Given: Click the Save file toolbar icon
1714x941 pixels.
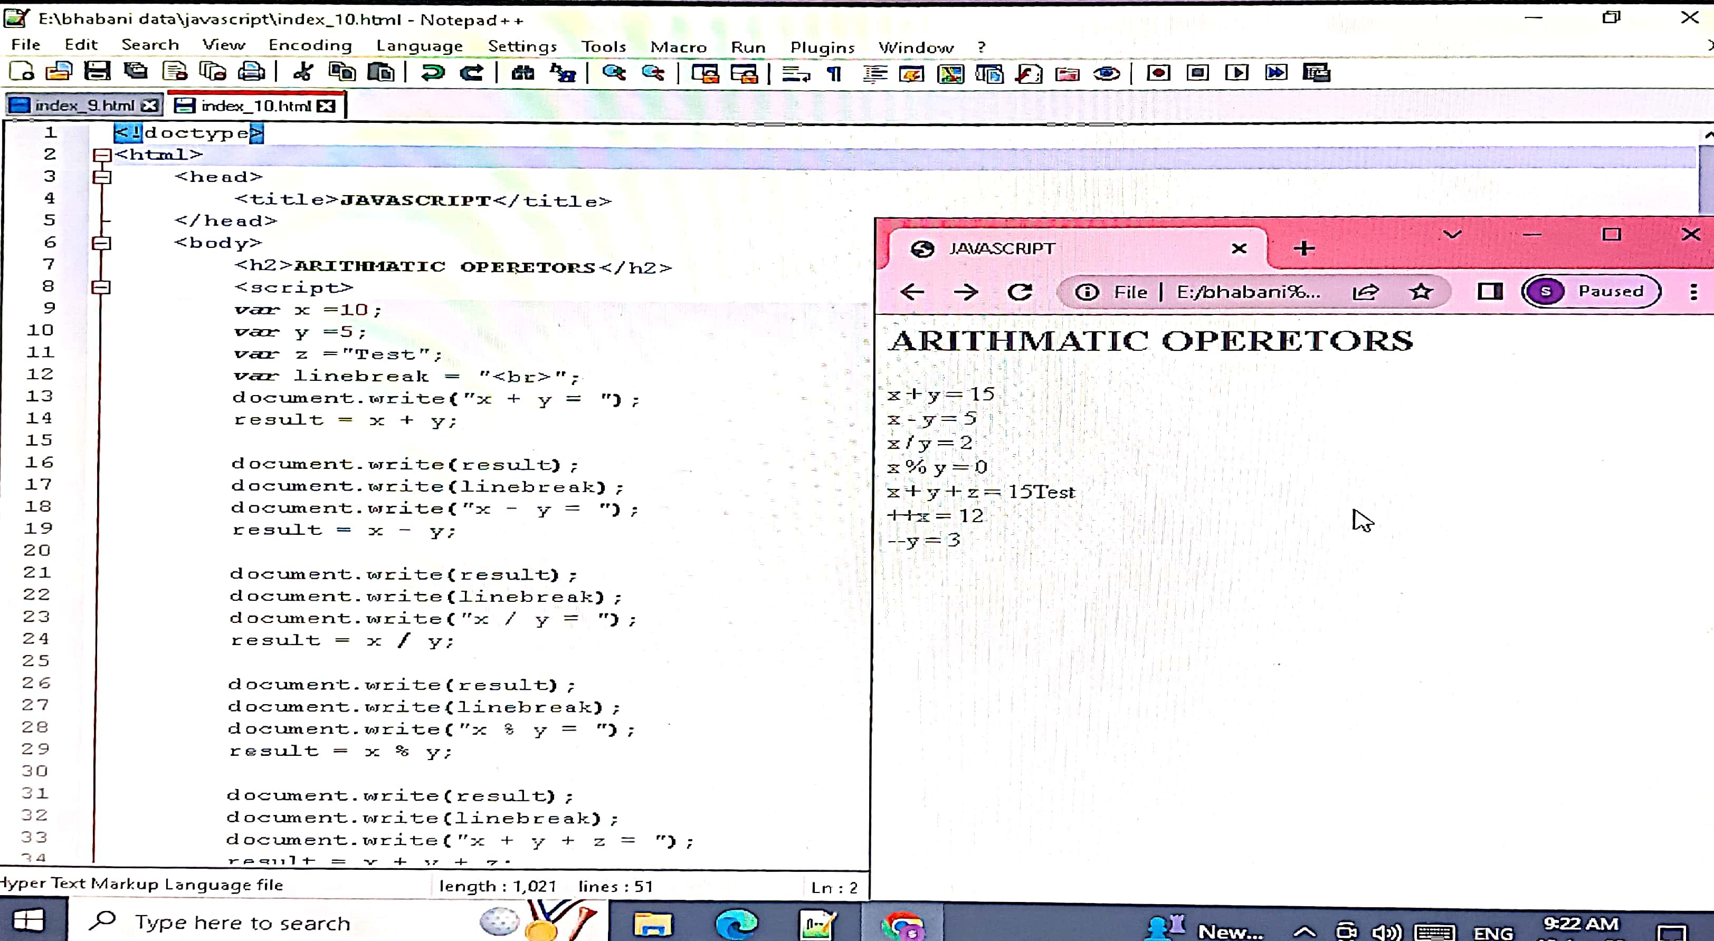Looking at the screenshot, I should (x=97, y=72).
